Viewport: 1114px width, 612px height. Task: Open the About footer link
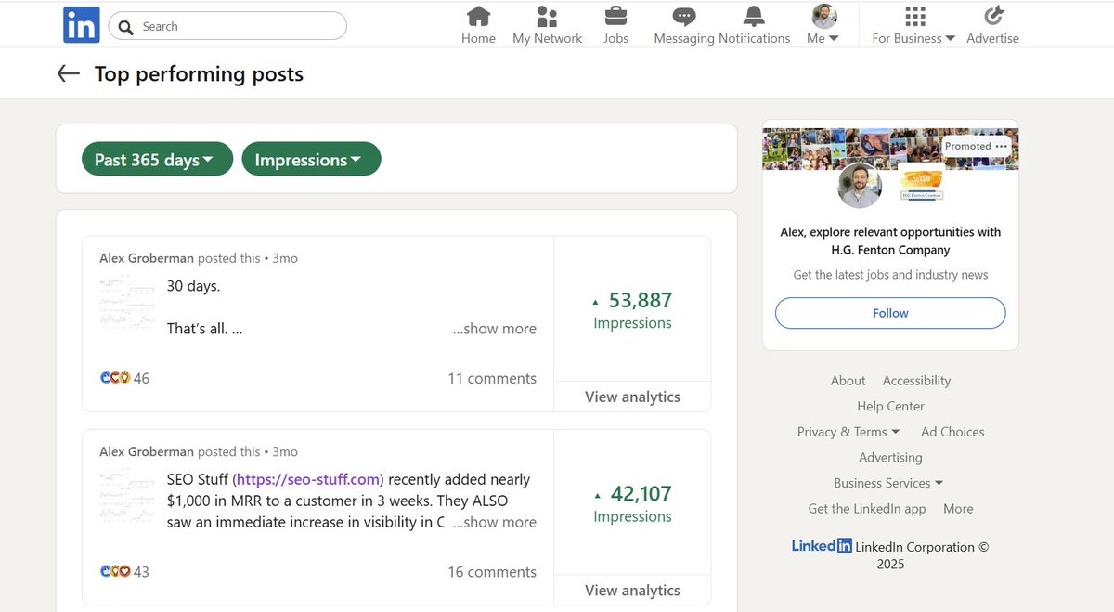(848, 381)
